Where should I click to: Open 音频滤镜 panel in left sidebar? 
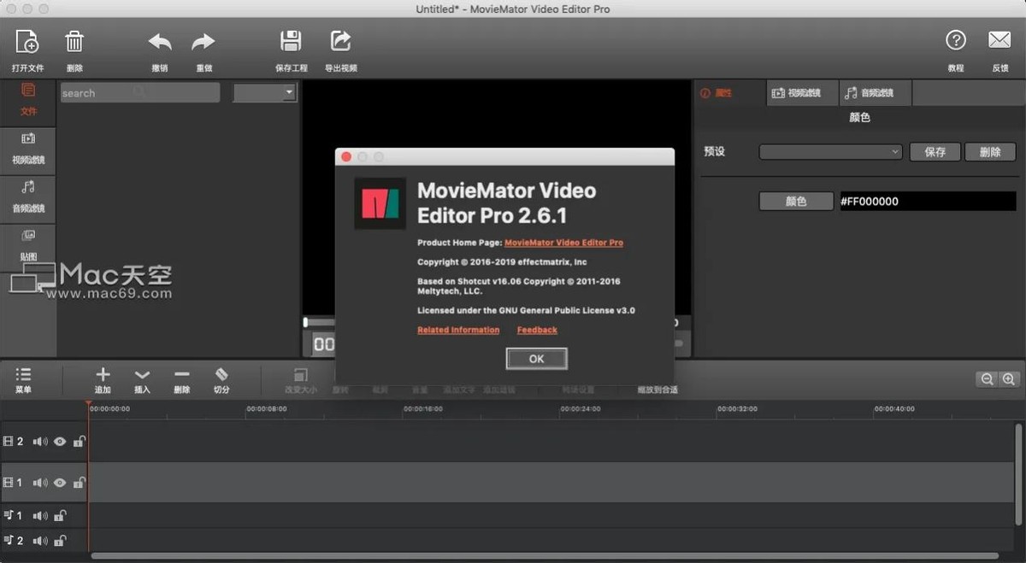pos(28,196)
